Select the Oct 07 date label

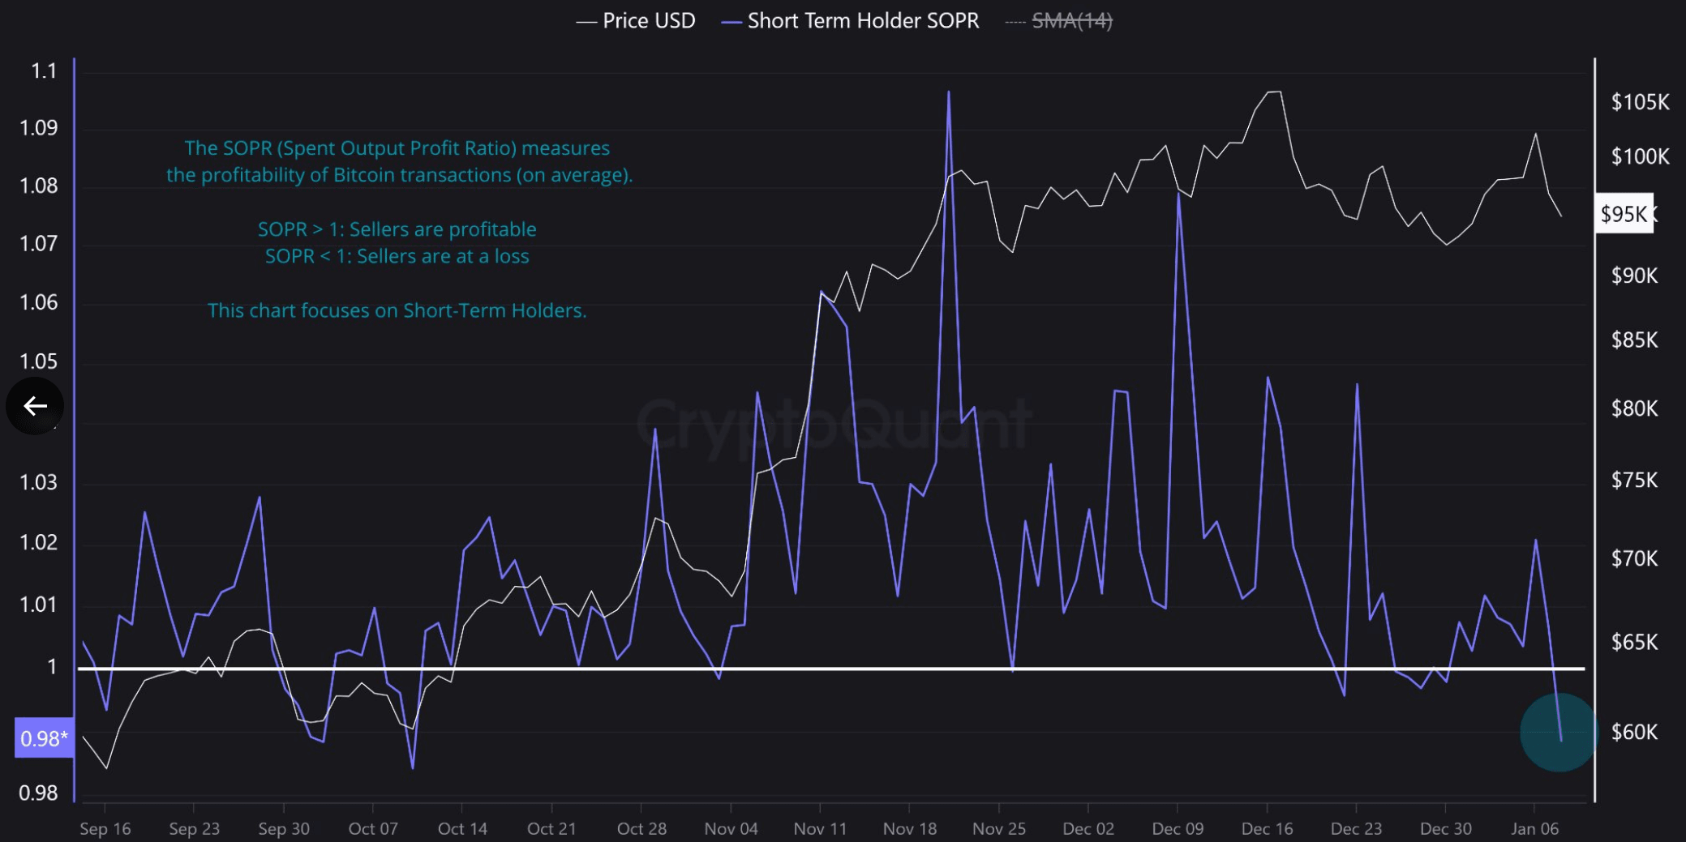(373, 828)
